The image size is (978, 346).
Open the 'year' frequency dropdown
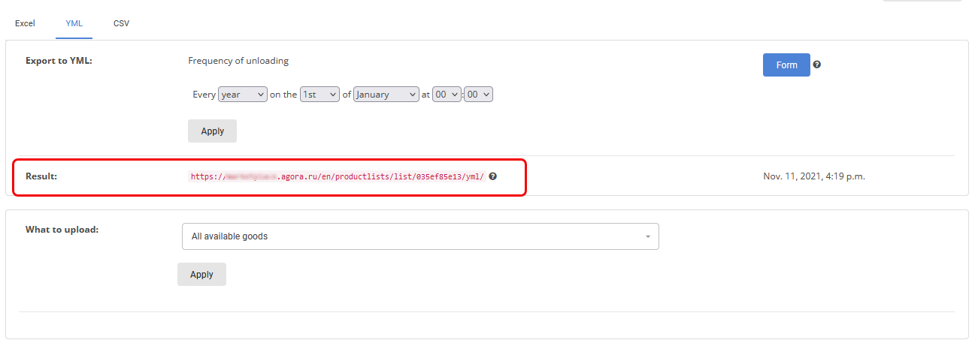[x=243, y=95]
